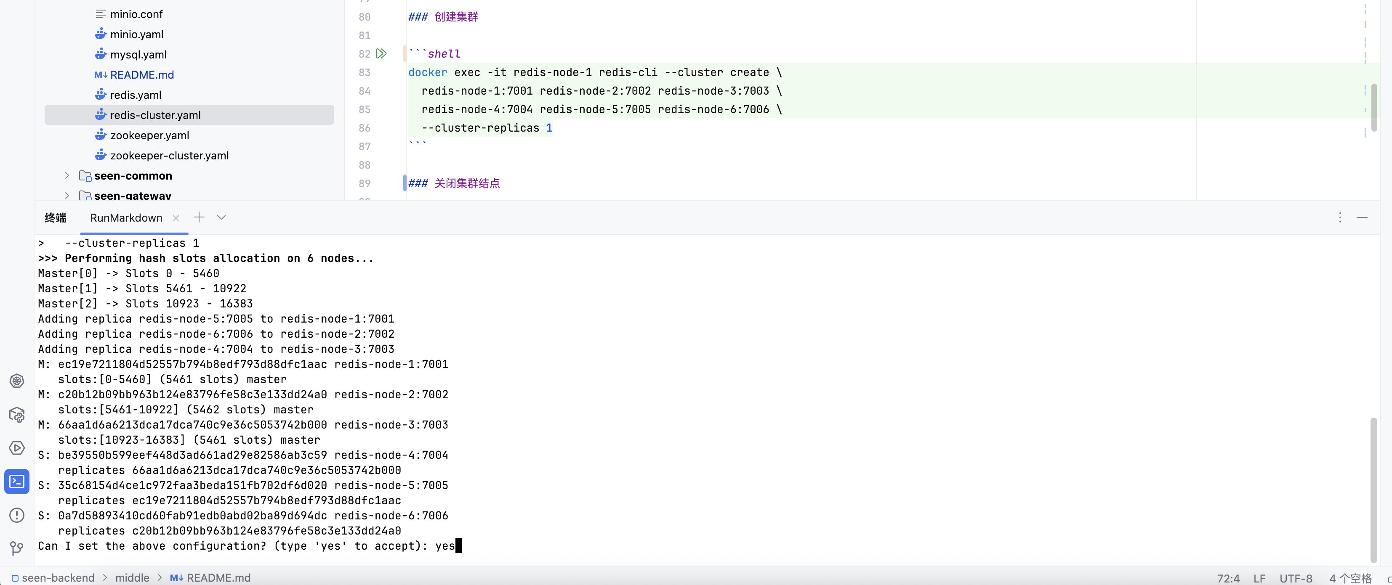This screenshot has width=1392, height=585.
Task: Switch to the RunMarkdown tab
Action: 126,218
